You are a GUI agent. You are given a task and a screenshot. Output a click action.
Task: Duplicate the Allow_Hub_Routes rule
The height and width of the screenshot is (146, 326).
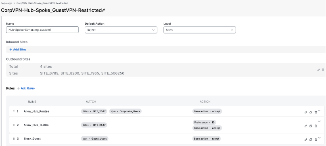(311, 112)
